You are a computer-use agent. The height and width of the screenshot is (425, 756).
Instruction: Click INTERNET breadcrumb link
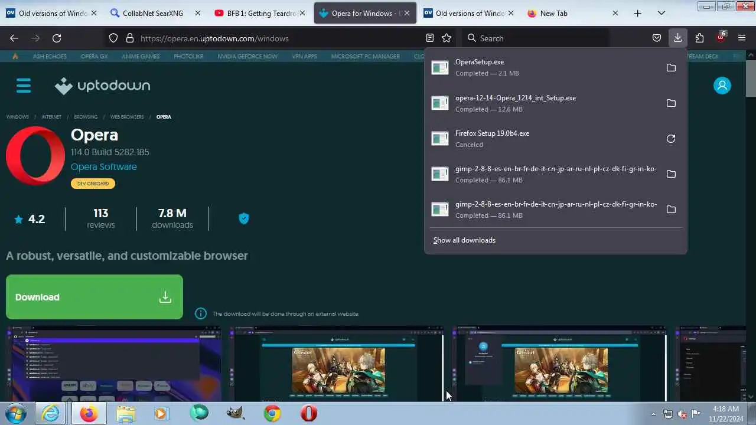(51, 117)
